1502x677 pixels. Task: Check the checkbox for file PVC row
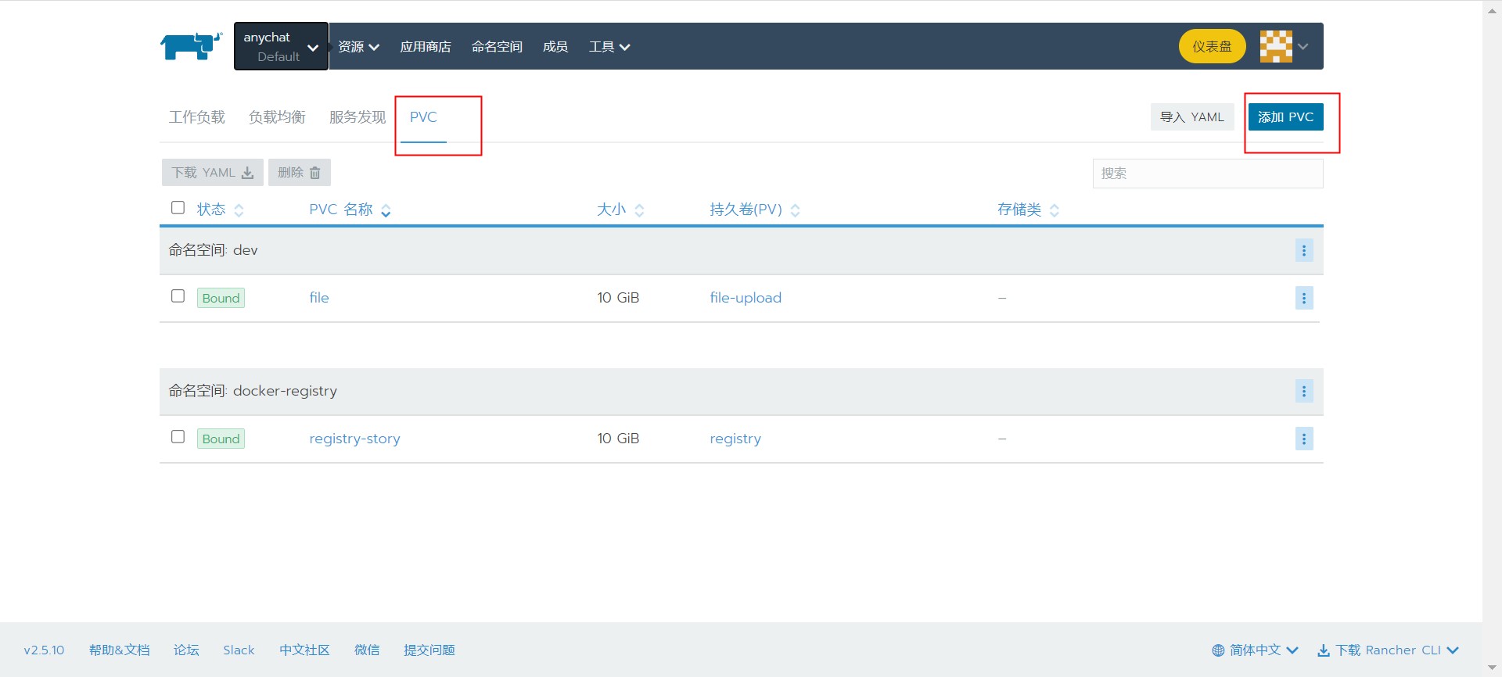coord(178,296)
